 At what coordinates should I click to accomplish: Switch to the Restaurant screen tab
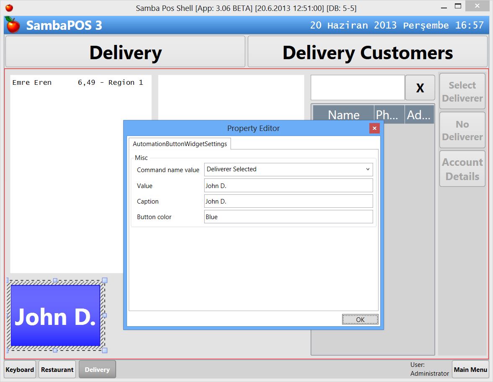(57, 369)
